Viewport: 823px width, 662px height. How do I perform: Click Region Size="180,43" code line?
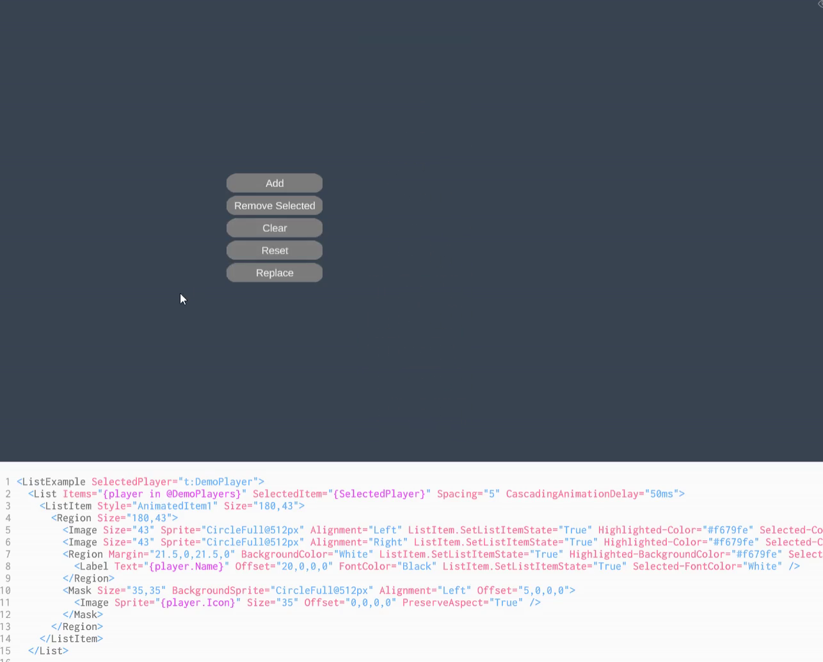click(115, 518)
